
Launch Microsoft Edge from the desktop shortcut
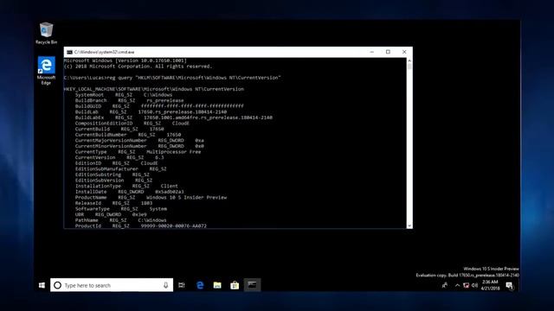tap(46, 71)
